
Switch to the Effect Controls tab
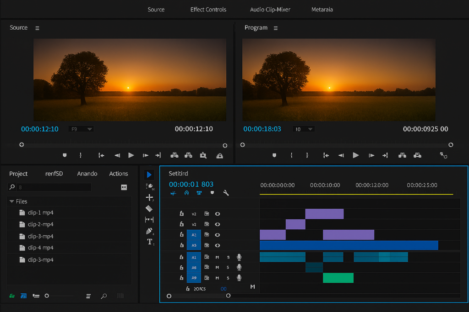tap(208, 9)
